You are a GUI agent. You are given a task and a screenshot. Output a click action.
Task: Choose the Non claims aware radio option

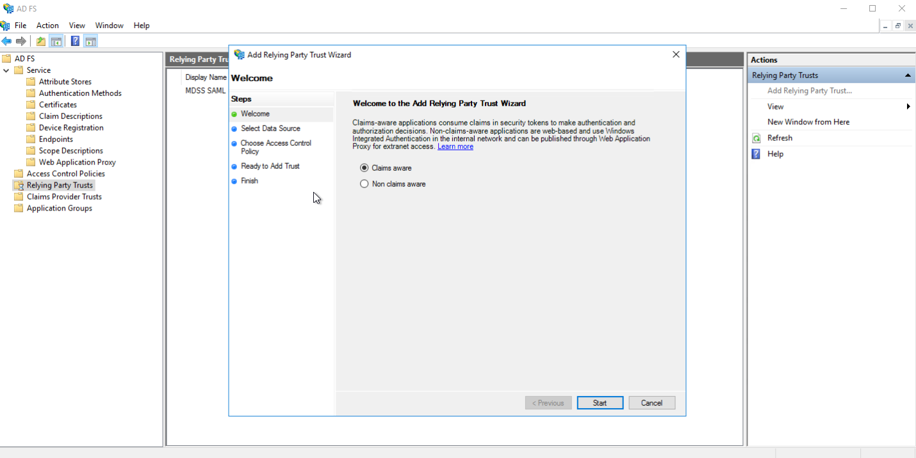[364, 184]
